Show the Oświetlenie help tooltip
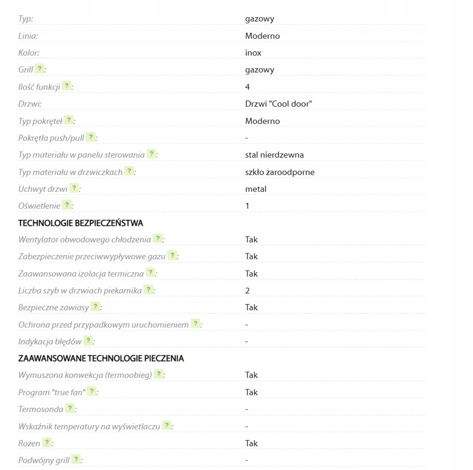Image resolution: width=473 pixels, height=470 pixels. pos(67,205)
